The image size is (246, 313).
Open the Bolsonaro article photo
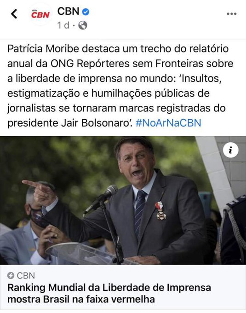click(x=123, y=200)
